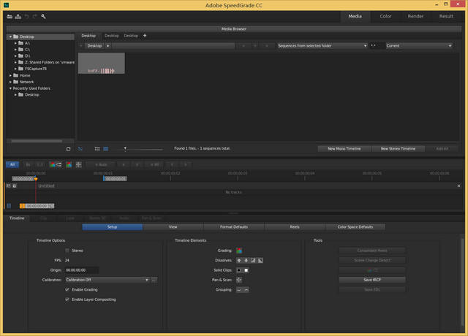Click the thumbnail size slider
This screenshot has width=468, height=336.
(126, 148)
